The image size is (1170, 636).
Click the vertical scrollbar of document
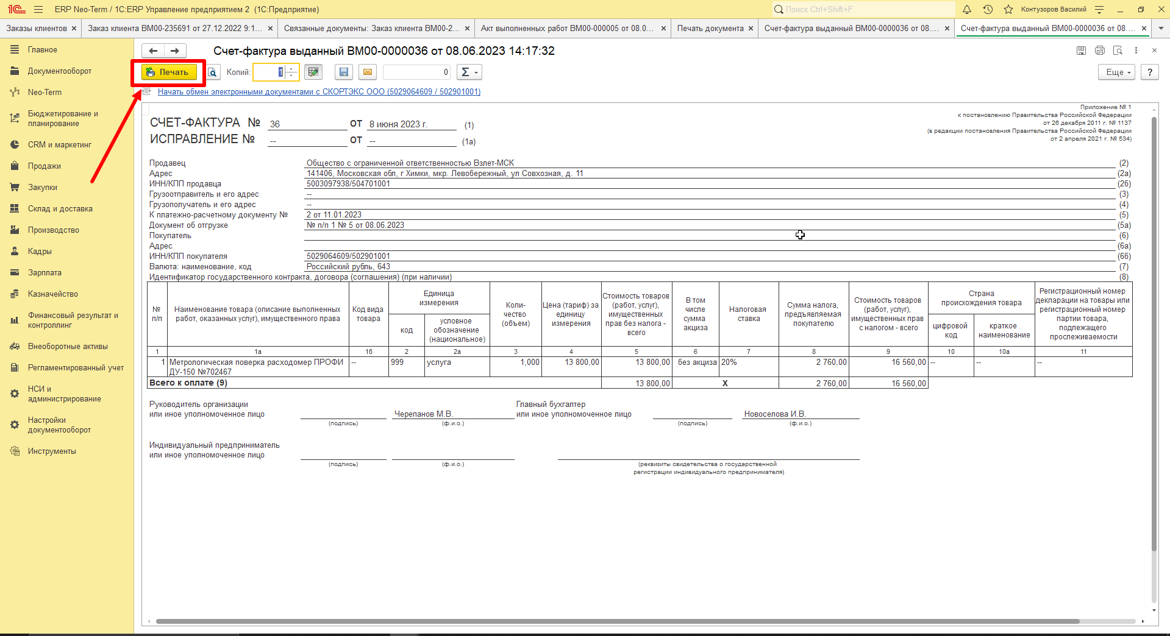[x=1154, y=335]
